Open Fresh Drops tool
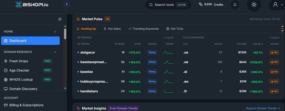Screen dimensions: 285x111 (19, 61)
